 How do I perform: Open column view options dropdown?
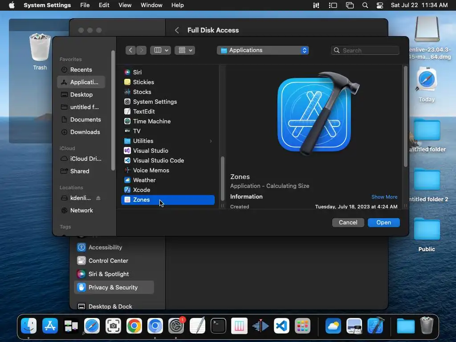[160, 50]
